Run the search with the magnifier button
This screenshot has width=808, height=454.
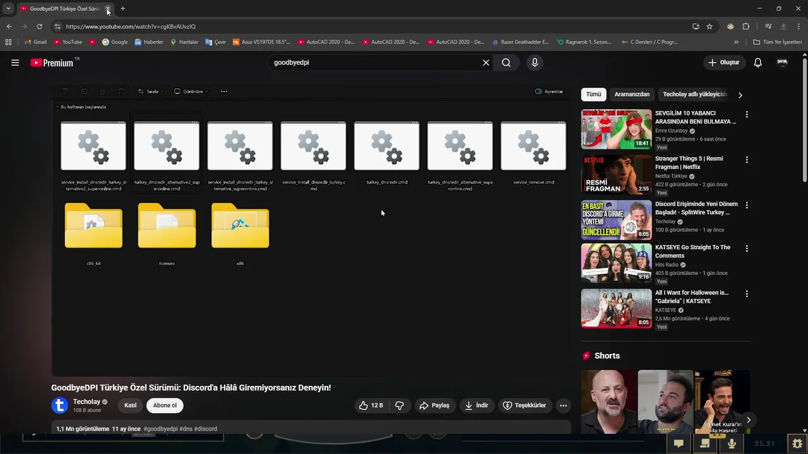506,62
